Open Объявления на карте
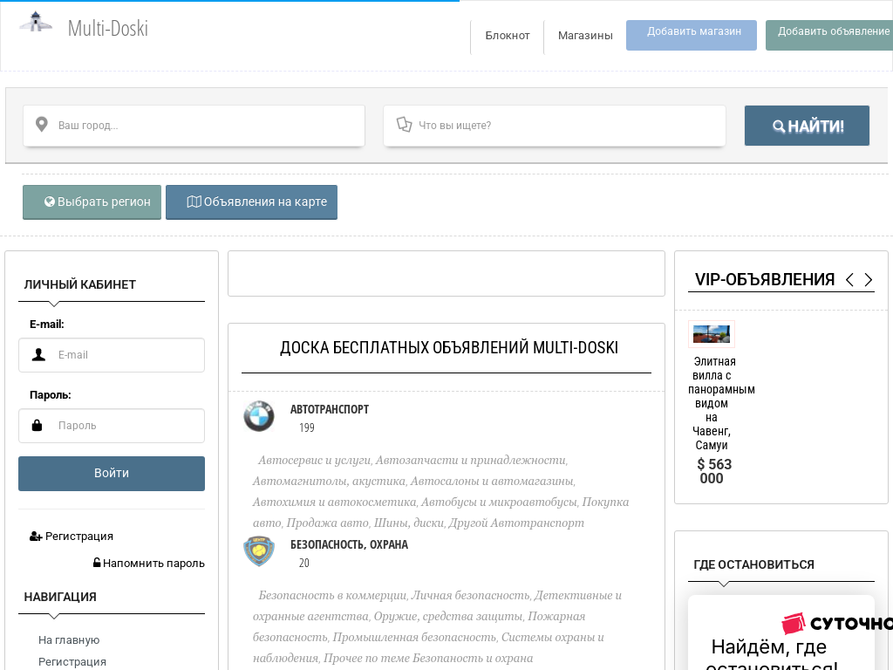This screenshot has width=893, height=670. point(252,202)
